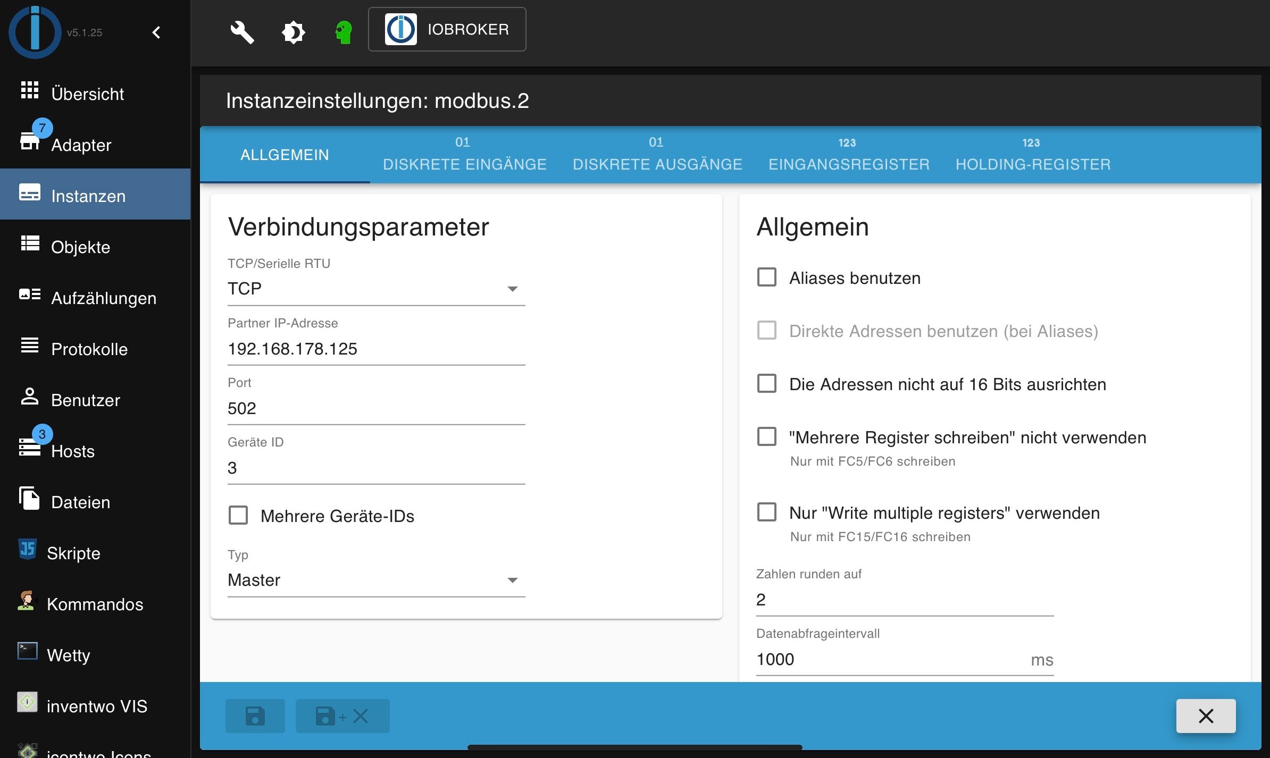Switch to Holding-Register tab

point(1033,155)
